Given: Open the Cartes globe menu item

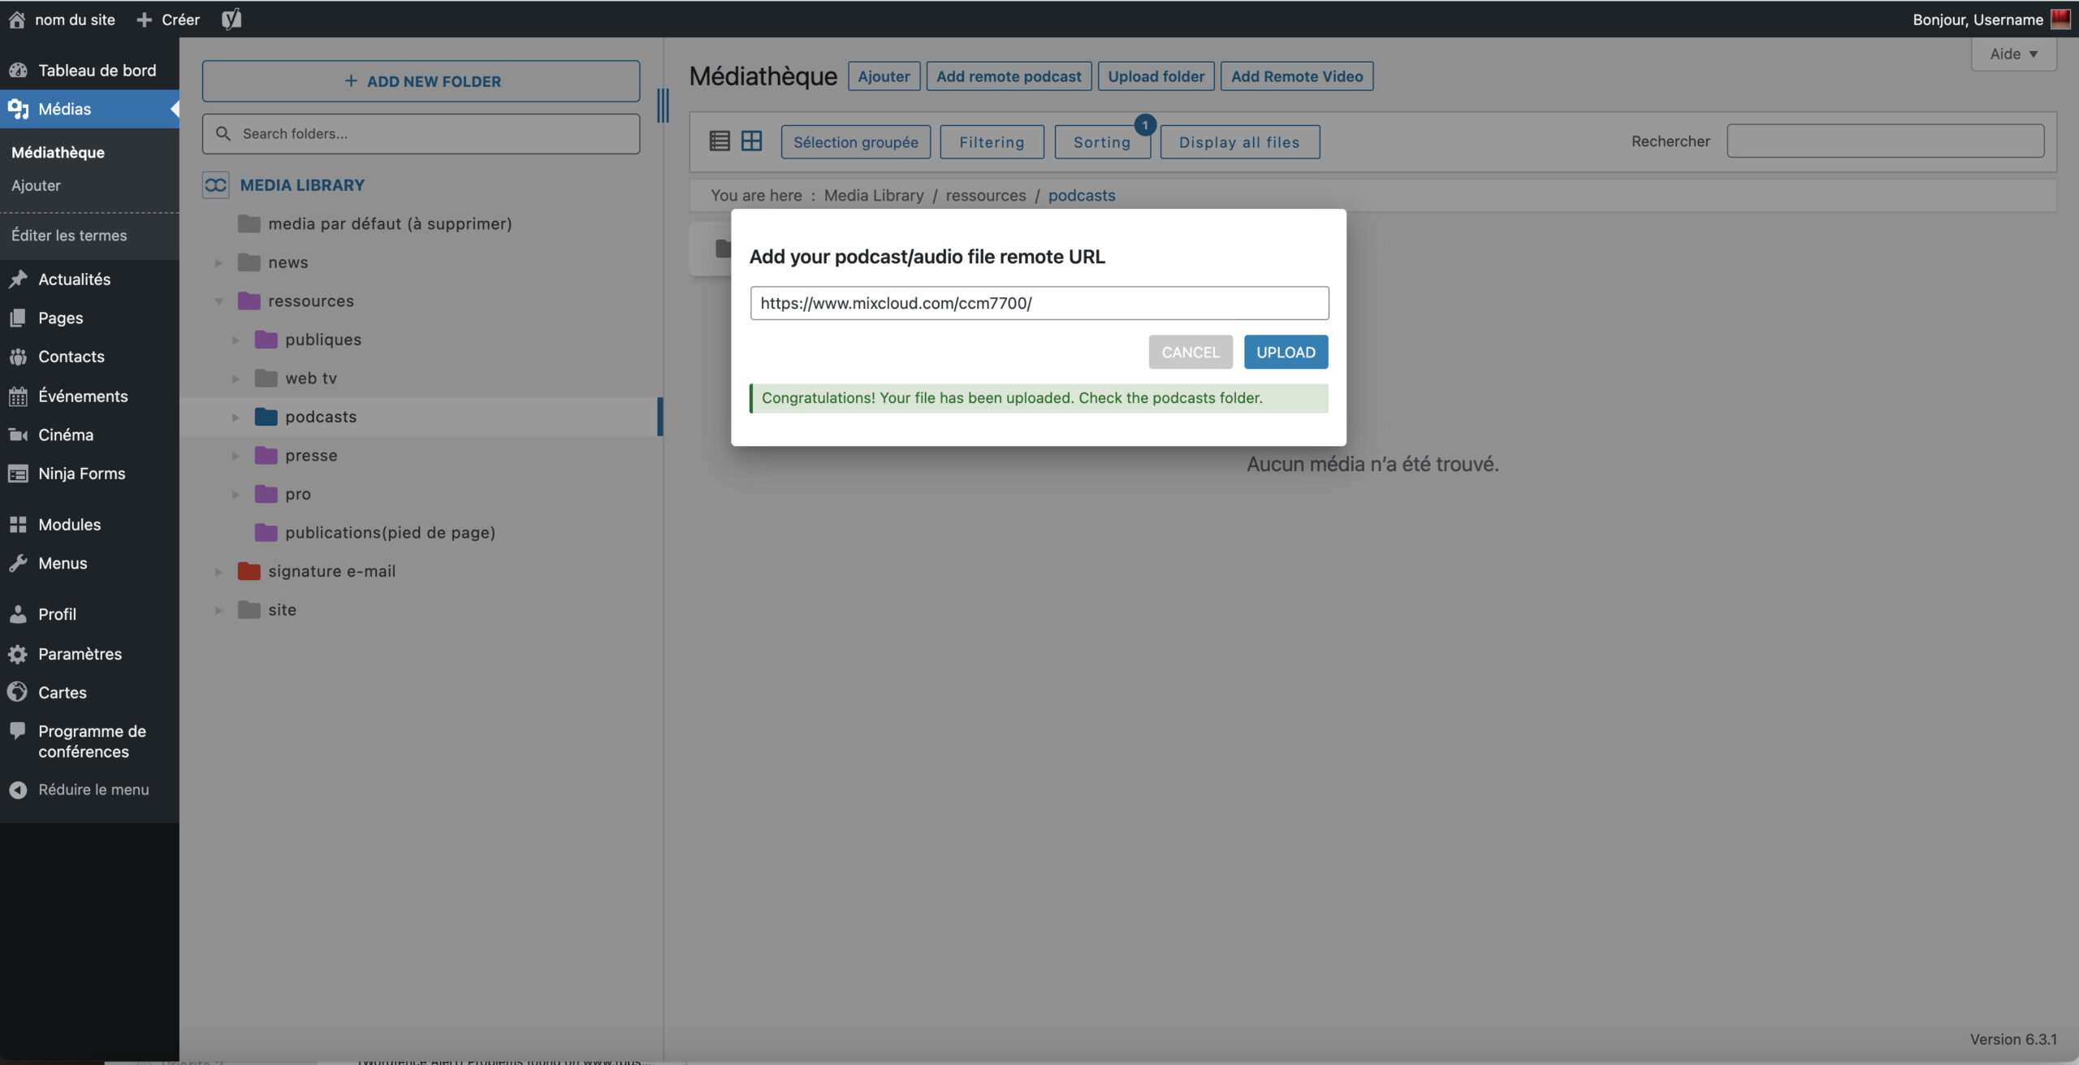Looking at the screenshot, I should 62,692.
